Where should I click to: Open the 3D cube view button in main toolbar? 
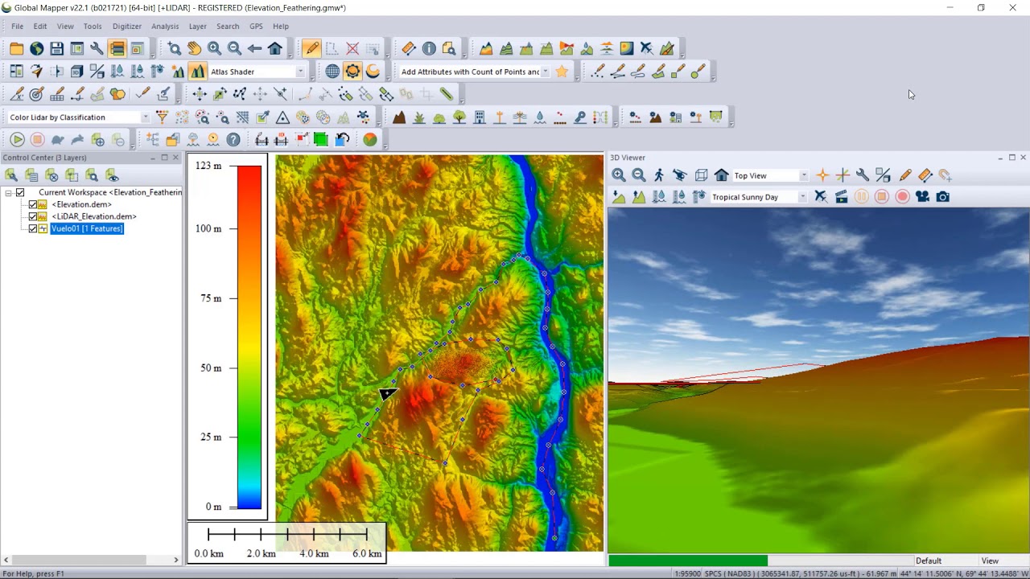pos(77,72)
